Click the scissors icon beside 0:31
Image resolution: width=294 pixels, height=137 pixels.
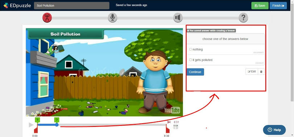click(169, 122)
